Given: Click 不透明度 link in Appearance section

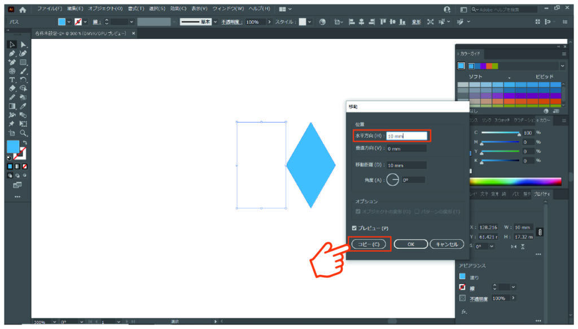Looking at the screenshot, I should tap(479, 299).
